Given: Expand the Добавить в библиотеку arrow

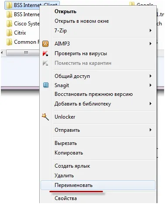Looking at the screenshot, I should [x=151, y=104].
